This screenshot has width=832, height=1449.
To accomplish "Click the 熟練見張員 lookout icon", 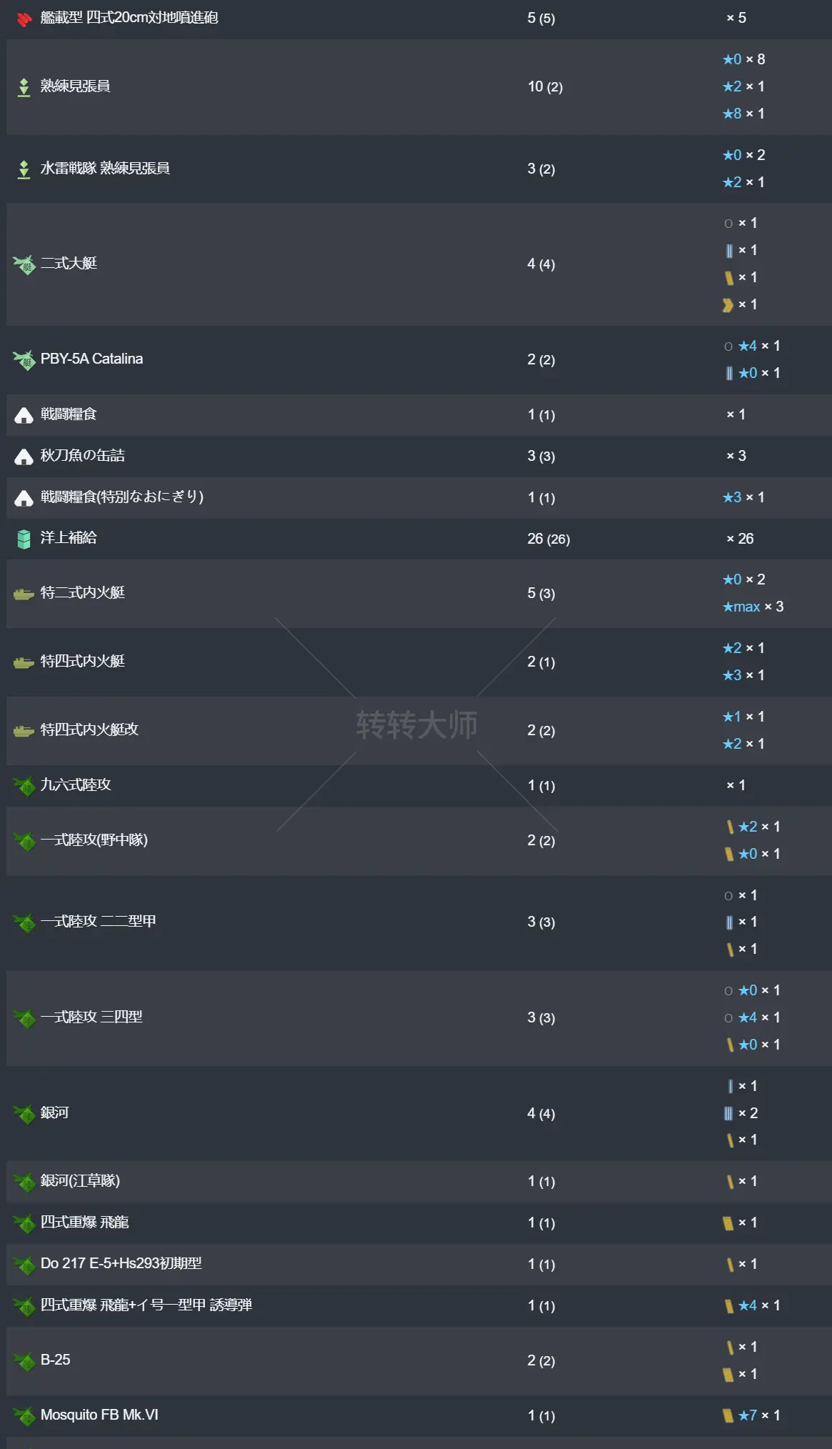I will 24,87.
